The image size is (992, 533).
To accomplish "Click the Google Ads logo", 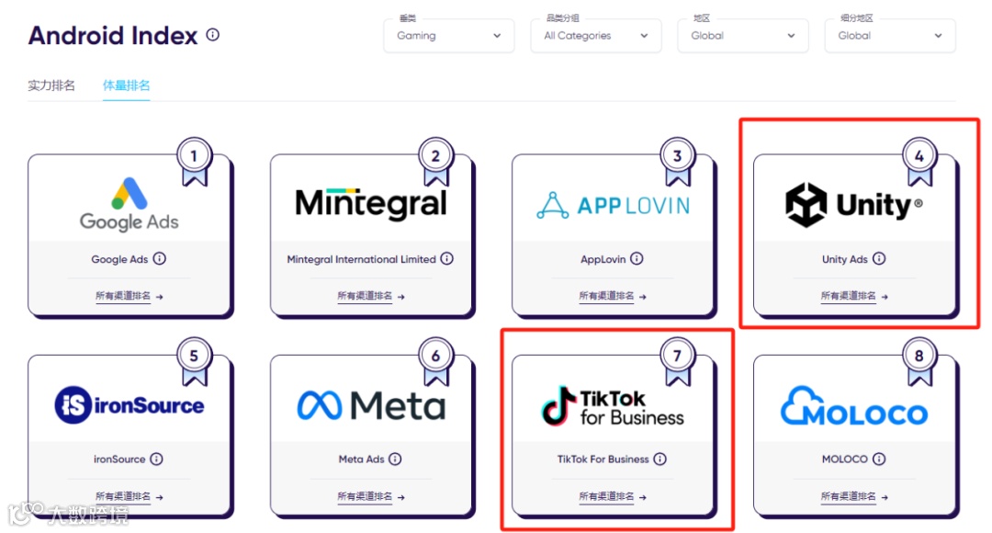I will (130, 204).
